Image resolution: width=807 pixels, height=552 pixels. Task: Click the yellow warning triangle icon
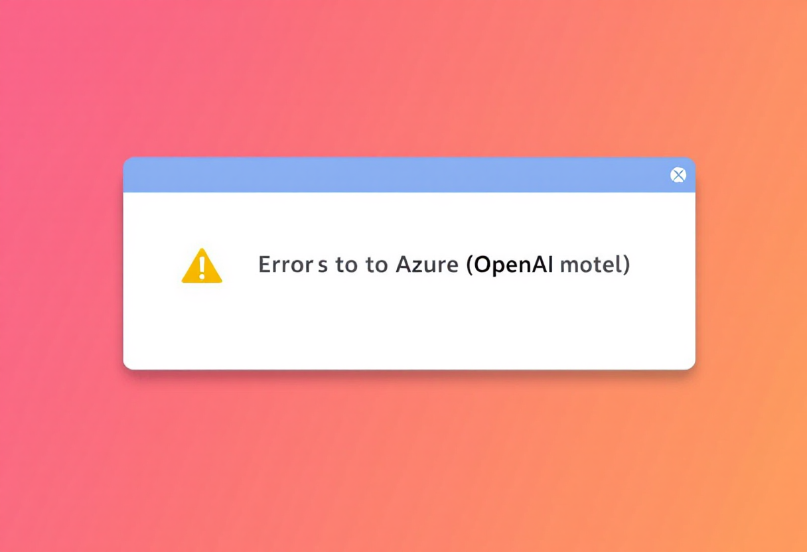pos(202,266)
